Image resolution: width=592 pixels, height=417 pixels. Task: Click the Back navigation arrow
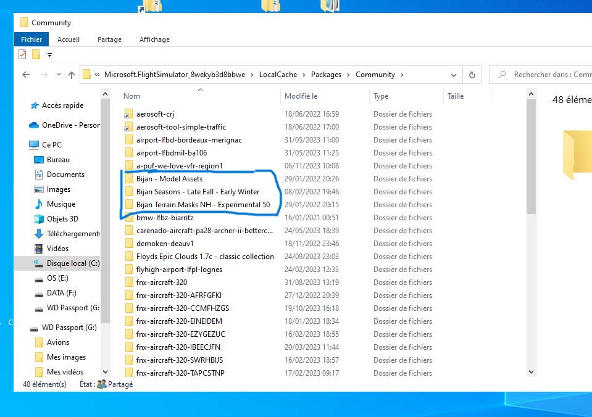click(x=26, y=75)
